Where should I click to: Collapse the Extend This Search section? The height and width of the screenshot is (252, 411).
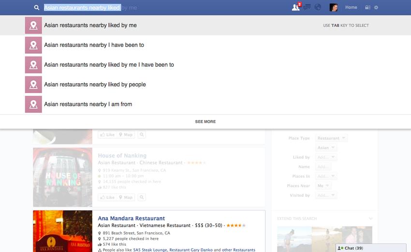coord(371,219)
